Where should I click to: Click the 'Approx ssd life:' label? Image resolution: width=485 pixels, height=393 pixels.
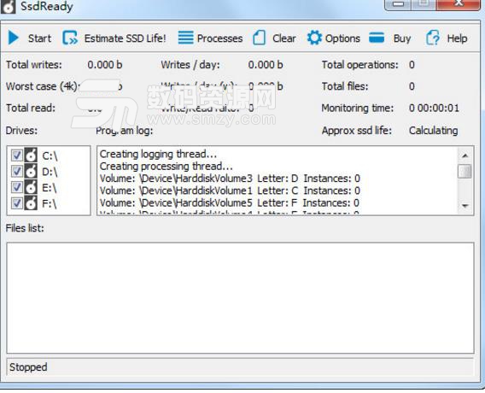[x=357, y=131]
